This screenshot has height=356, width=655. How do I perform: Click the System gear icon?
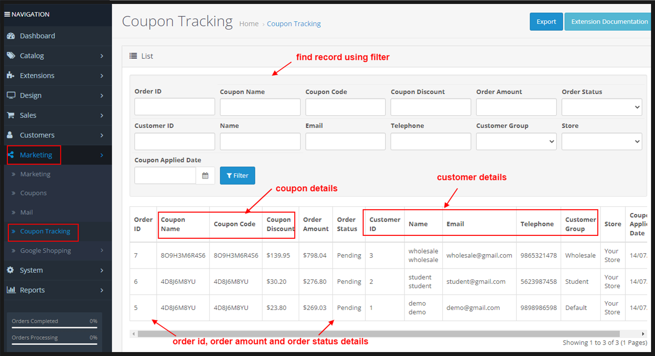click(11, 270)
